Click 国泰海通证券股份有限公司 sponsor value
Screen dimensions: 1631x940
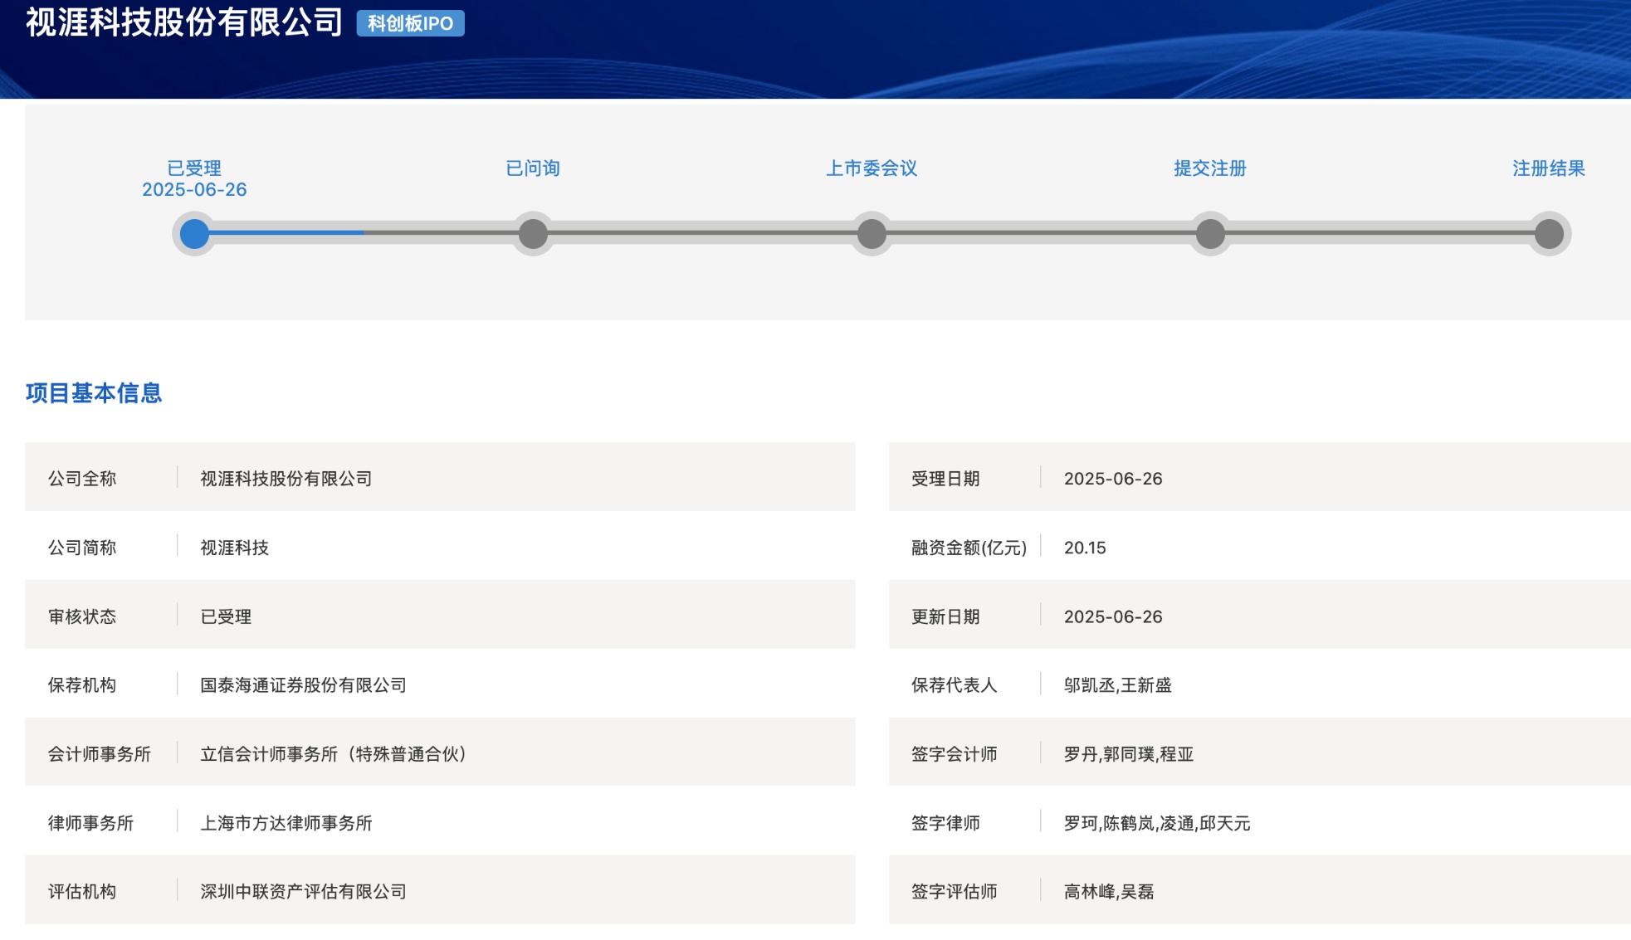click(304, 685)
